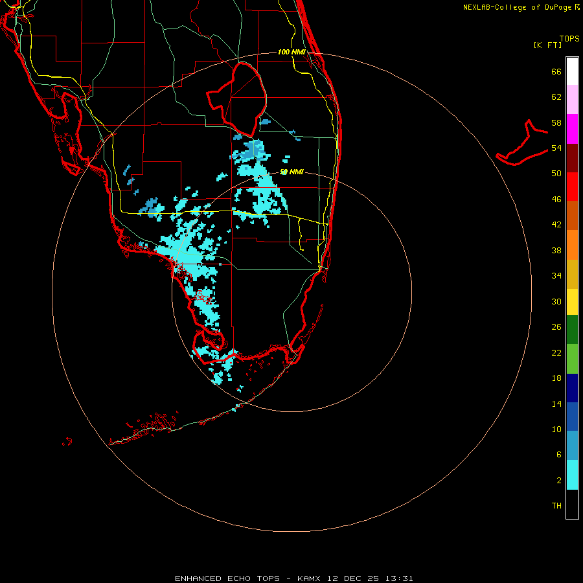Click the dark green legend swatch
Screen dimensions: 583x583
coord(572,330)
